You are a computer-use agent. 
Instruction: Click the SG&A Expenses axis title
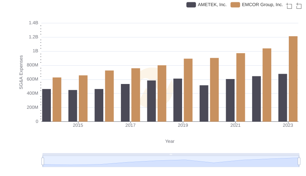click(21, 72)
